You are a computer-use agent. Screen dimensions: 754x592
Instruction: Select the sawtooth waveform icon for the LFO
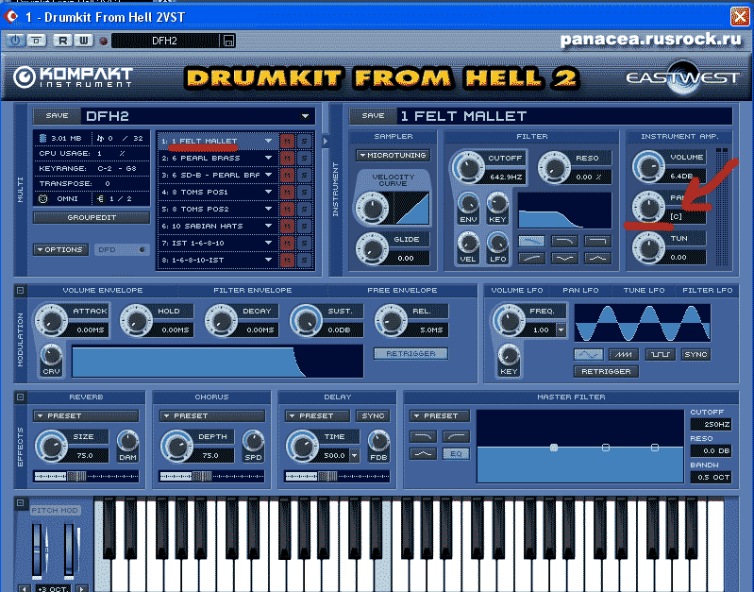coord(624,355)
